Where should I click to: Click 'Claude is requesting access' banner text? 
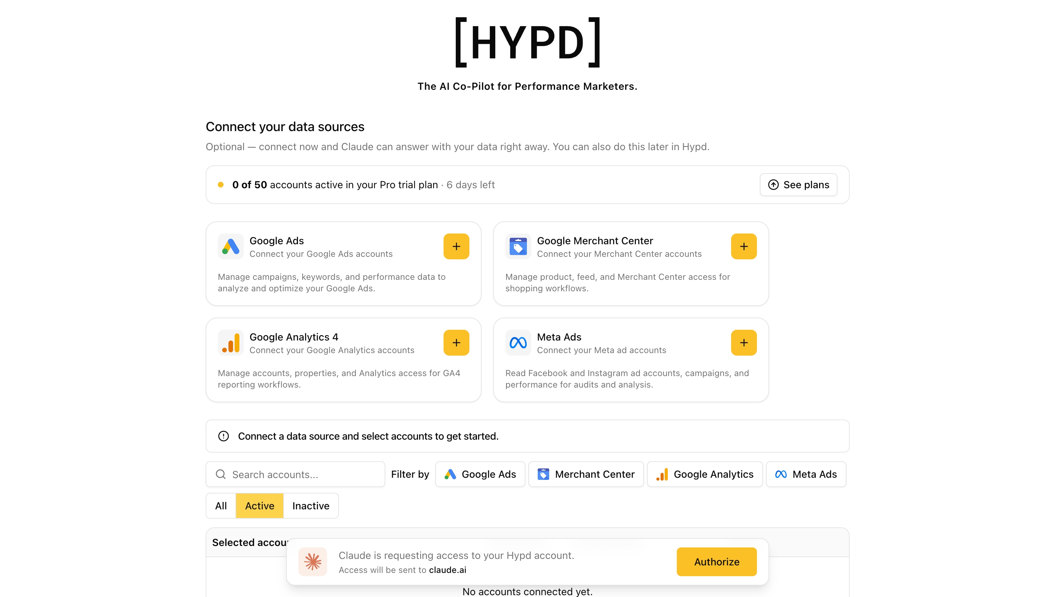(456, 556)
